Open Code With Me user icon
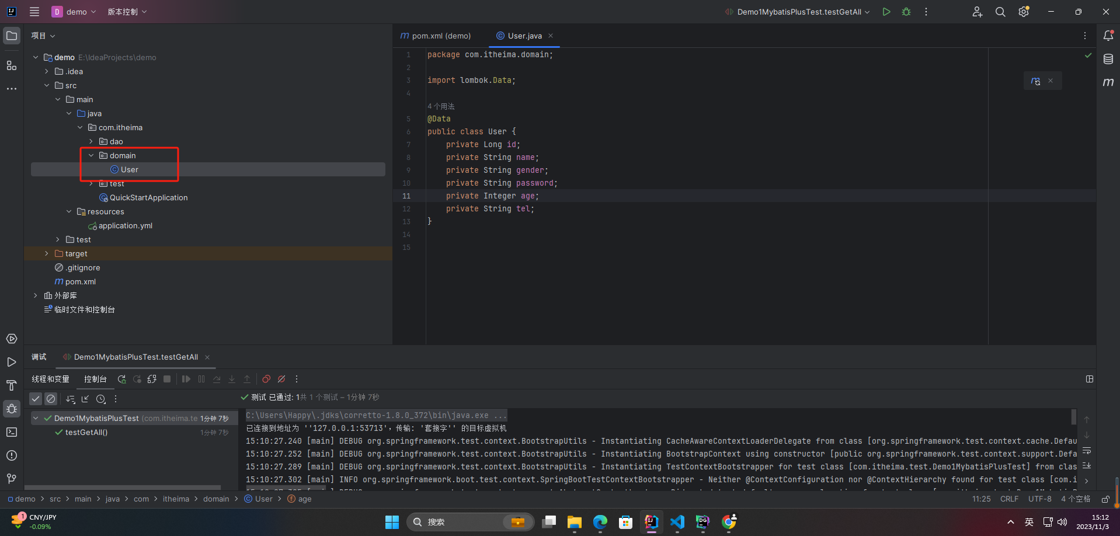Image resolution: width=1120 pixels, height=536 pixels. click(x=977, y=12)
